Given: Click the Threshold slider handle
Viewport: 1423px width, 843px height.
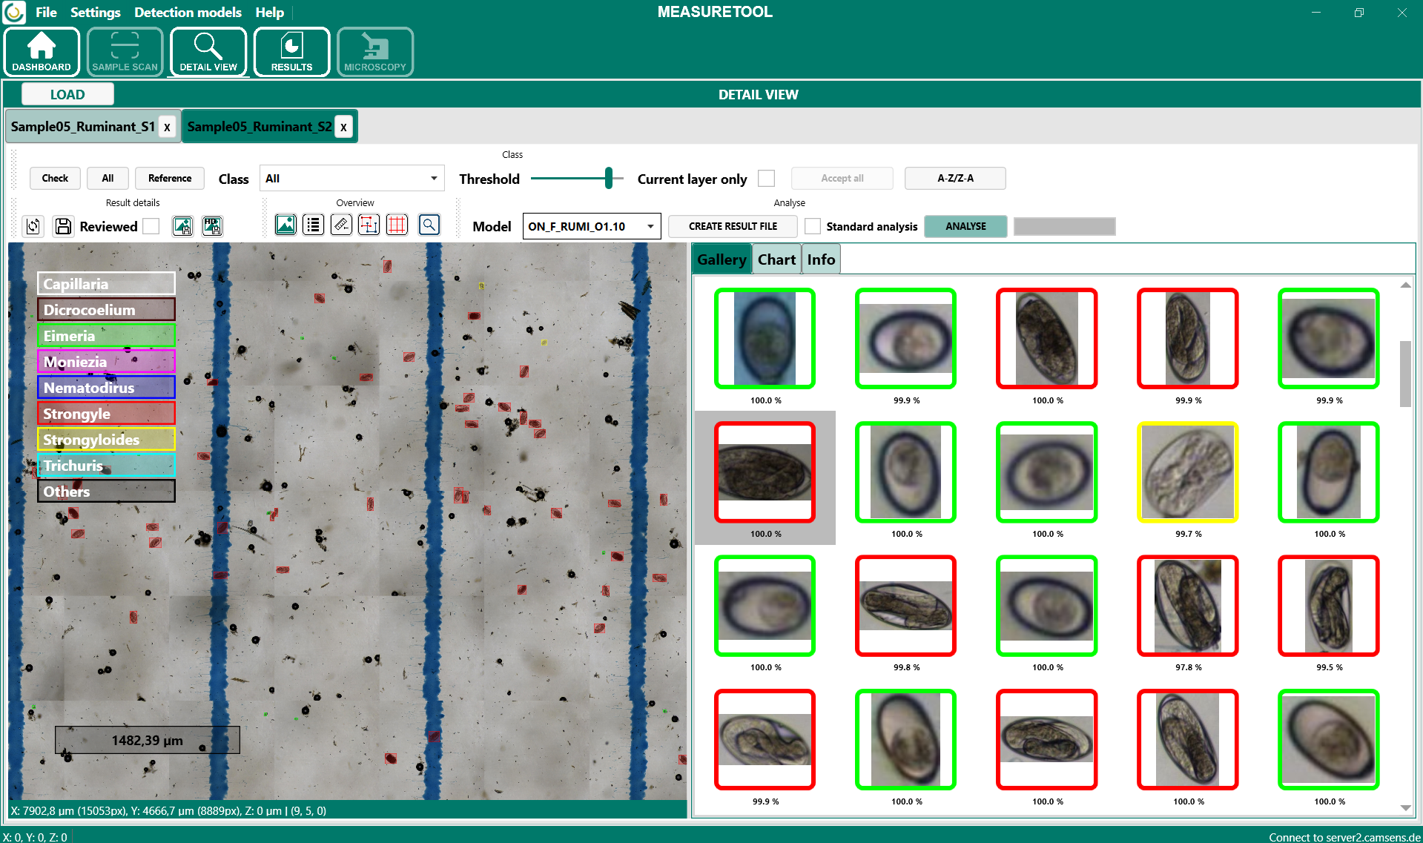Looking at the screenshot, I should click(x=609, y=179).
